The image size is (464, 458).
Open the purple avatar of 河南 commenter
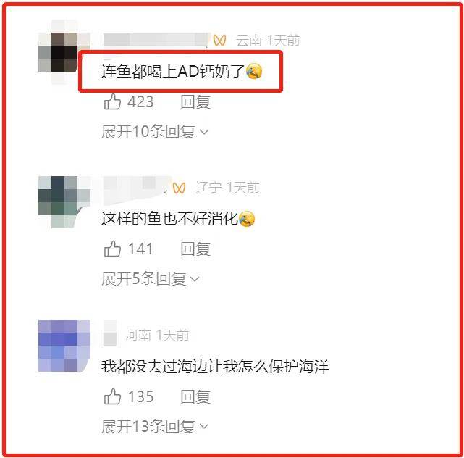click(64, 346)
